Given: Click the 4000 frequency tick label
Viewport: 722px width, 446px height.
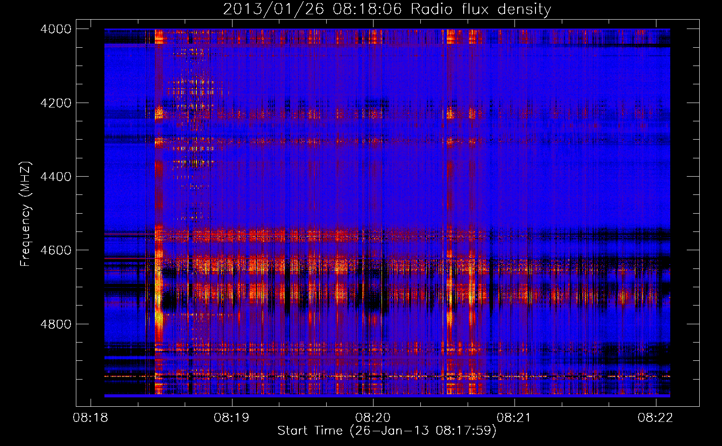Looking at the screenshot, I should pyautogui.click(x=56, y=29).
